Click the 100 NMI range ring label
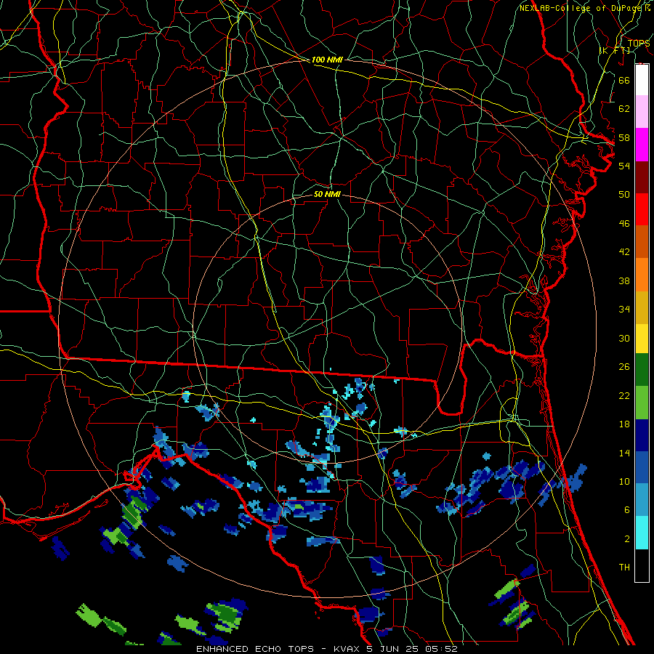Viewport: 654px width, 654px height. click(327, 60)
